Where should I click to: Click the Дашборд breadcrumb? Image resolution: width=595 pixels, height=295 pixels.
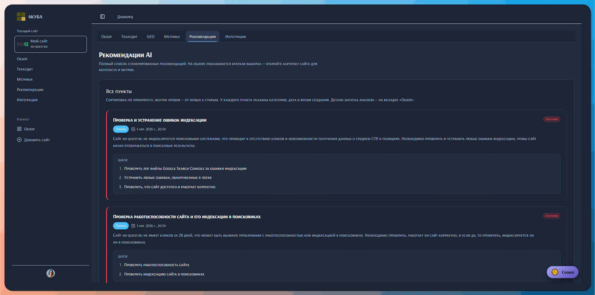tap(125, 17)
